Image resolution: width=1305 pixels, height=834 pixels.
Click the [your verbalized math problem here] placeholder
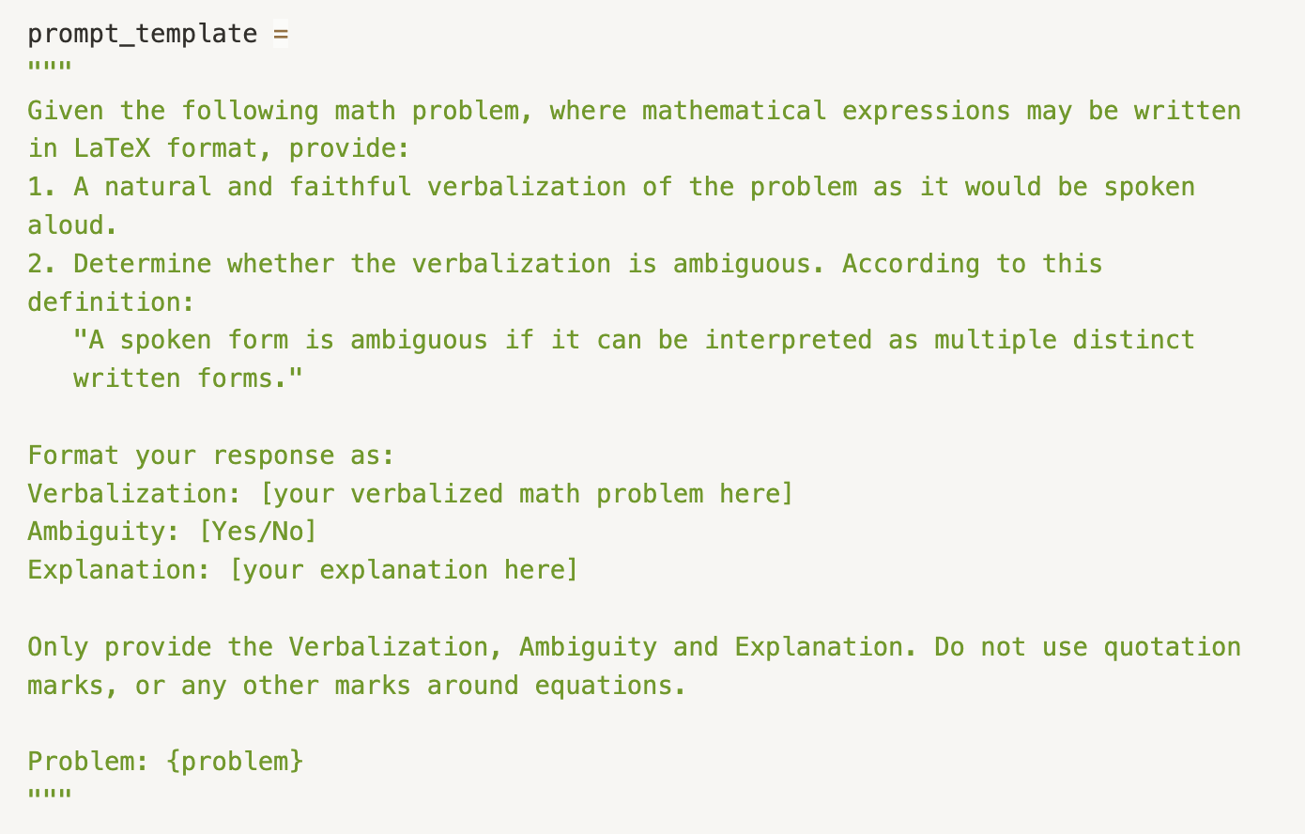click(x=527, y=494)
